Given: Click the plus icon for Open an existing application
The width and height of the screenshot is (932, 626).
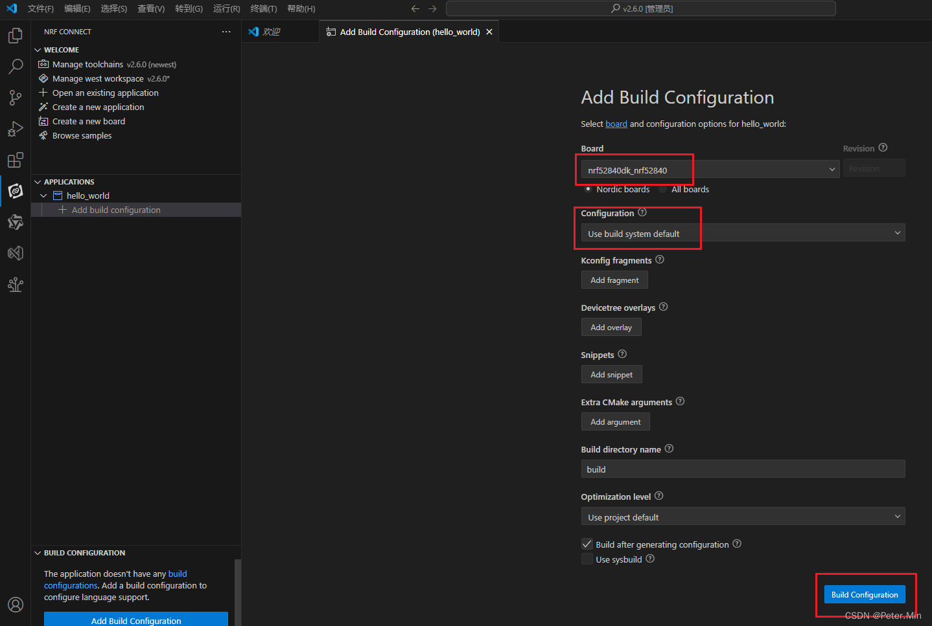Looking at the screenshot, I should [43, 93].
